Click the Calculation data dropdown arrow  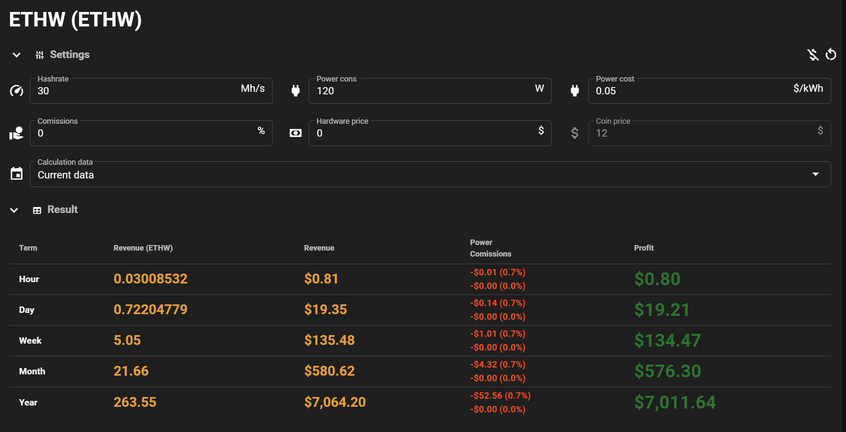(815, 174)
